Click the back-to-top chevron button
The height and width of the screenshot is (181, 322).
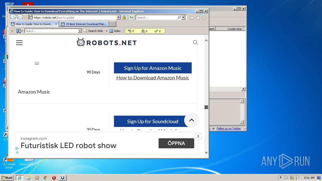coord(192,120)
